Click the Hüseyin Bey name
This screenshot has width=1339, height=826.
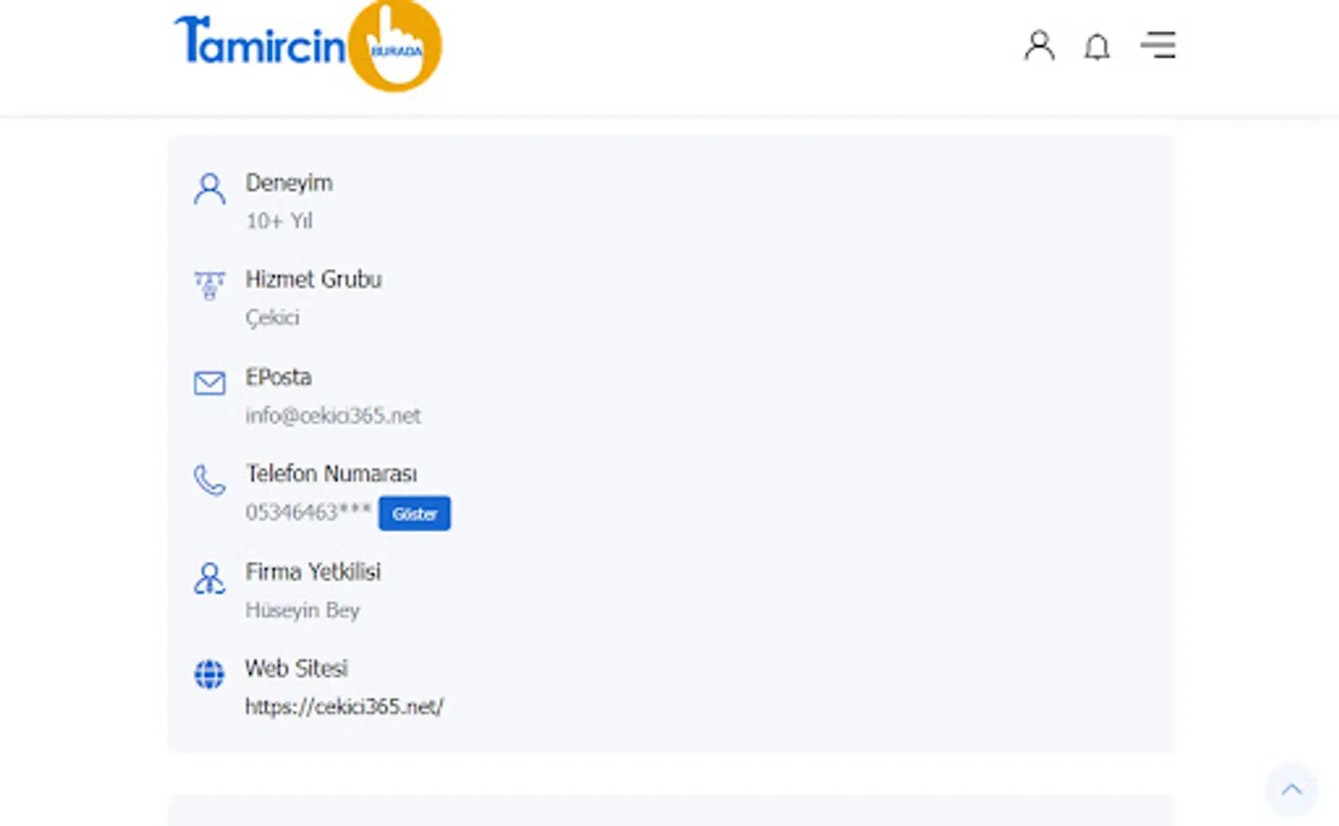[302, 610]
